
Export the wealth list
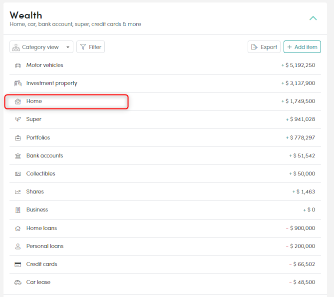[x=264, y=47]
